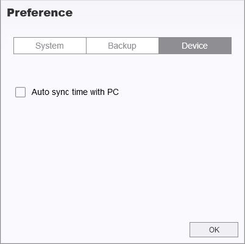
Task: Toggle automatic PC time synchronization
Action: [x=20, y=92]
